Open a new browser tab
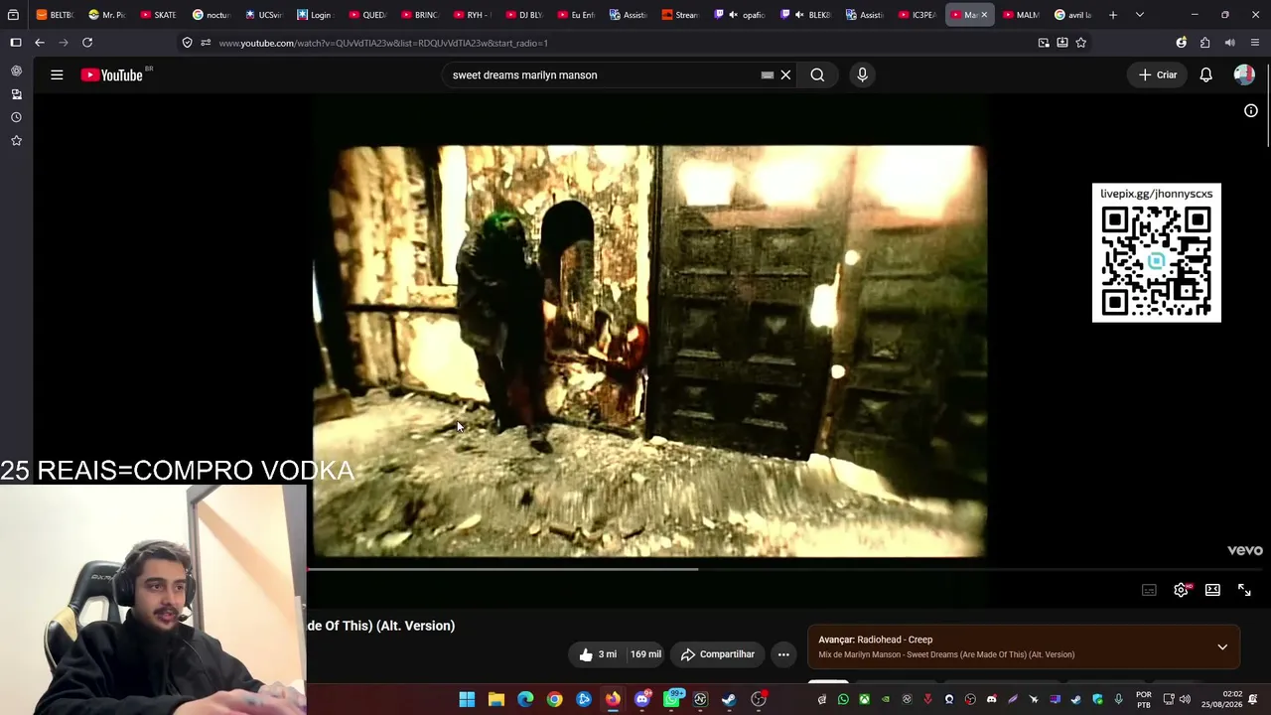 [1113, 15]
